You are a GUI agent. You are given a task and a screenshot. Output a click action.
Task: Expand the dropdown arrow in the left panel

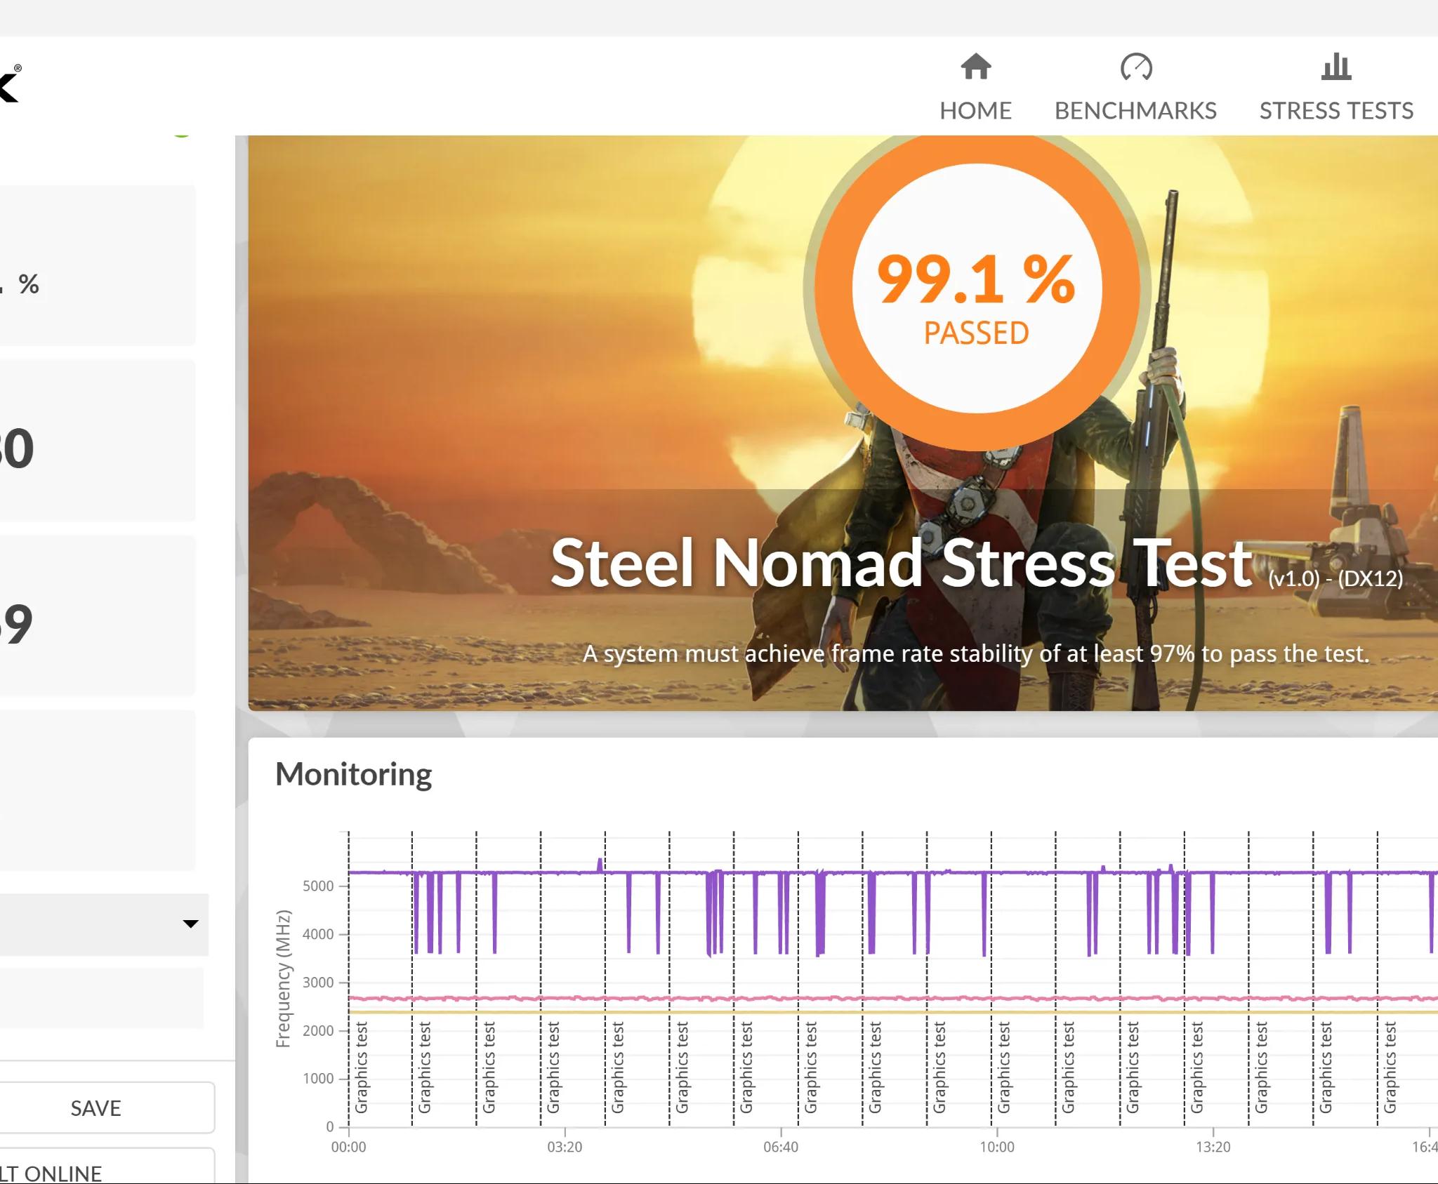coord(190,924)
